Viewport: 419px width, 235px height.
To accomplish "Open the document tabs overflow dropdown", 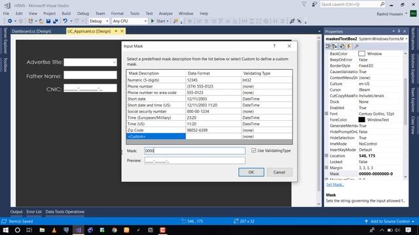I will (319, 31).
